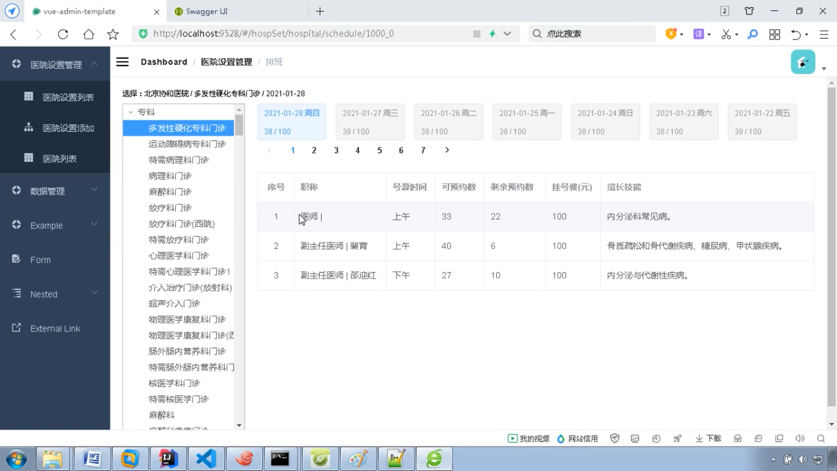Viewport: 837px width, 471px height.
Task: Expand the 数据管理 sidebar menu
Action: tap(54, 190)
